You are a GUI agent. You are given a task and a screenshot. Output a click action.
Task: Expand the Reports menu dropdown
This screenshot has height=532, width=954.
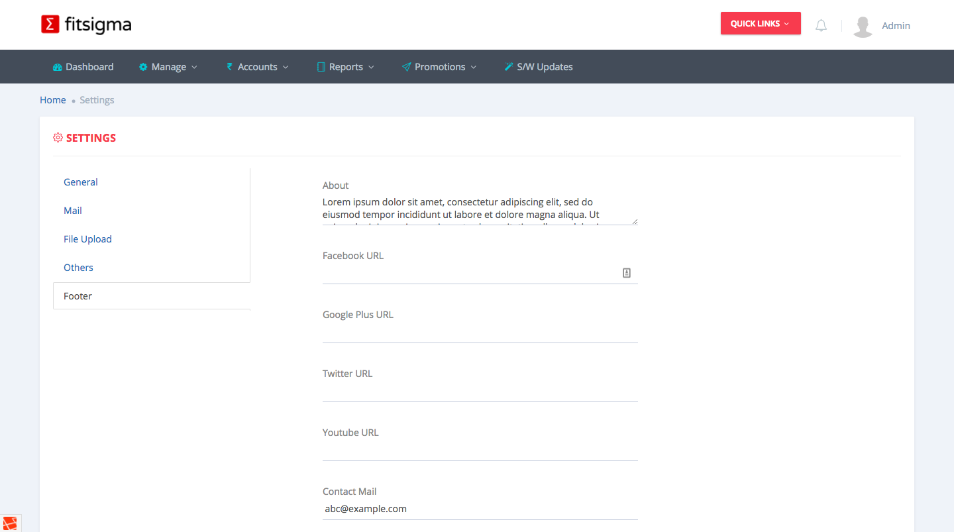(345, 67)
